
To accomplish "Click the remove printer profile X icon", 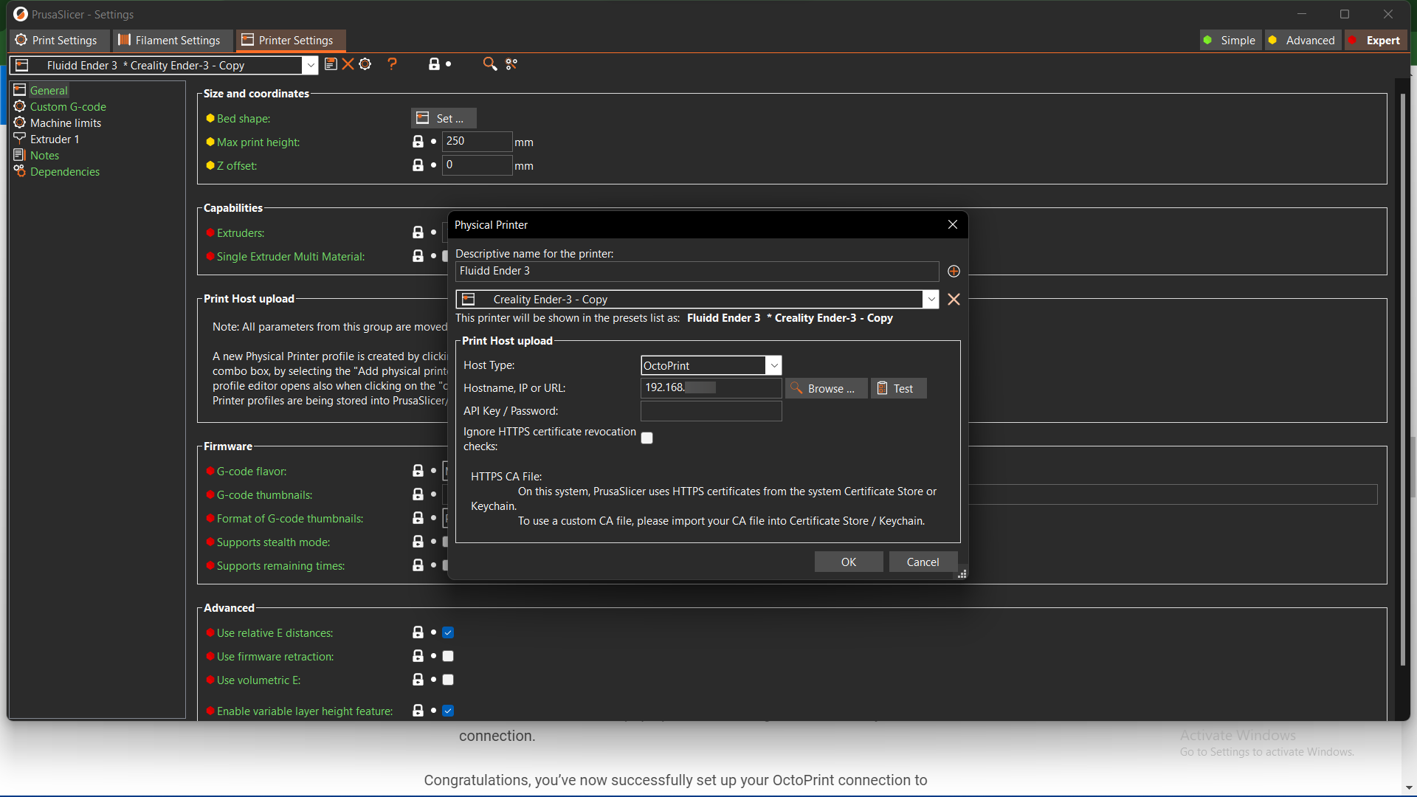I will [954, 299].
